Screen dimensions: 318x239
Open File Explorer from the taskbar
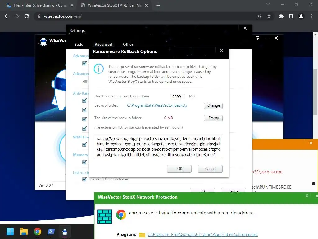[x=24, y=232]
